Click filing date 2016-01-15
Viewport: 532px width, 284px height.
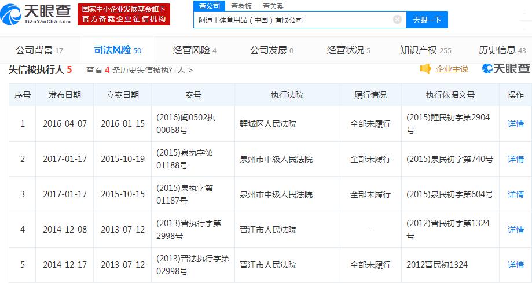click(123, 124)
